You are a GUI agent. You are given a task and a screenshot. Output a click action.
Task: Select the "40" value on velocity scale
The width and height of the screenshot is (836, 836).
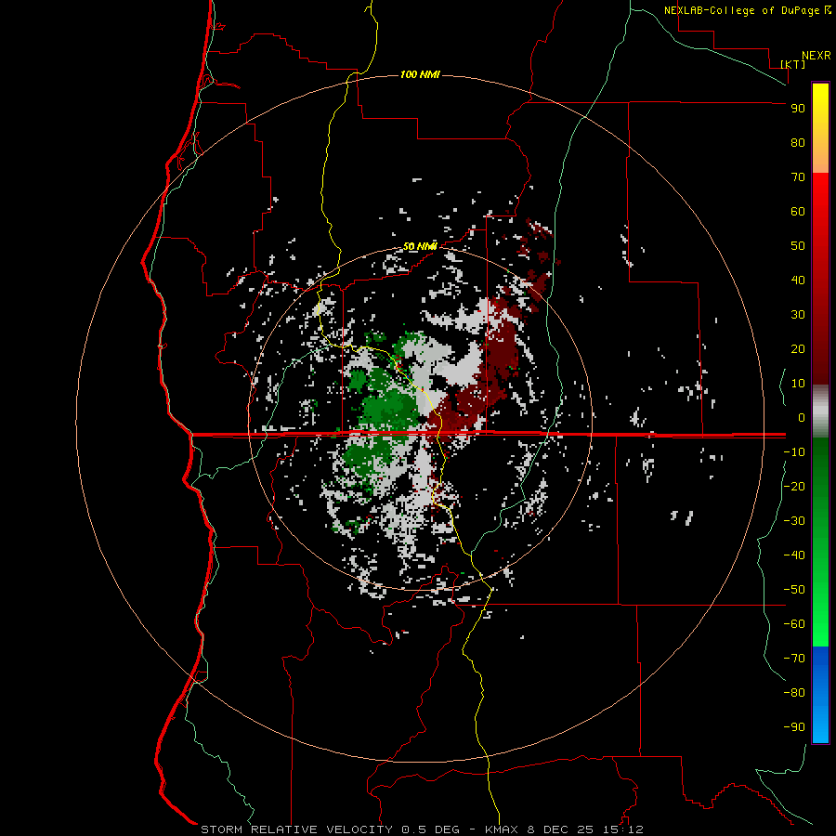point(798,280)
